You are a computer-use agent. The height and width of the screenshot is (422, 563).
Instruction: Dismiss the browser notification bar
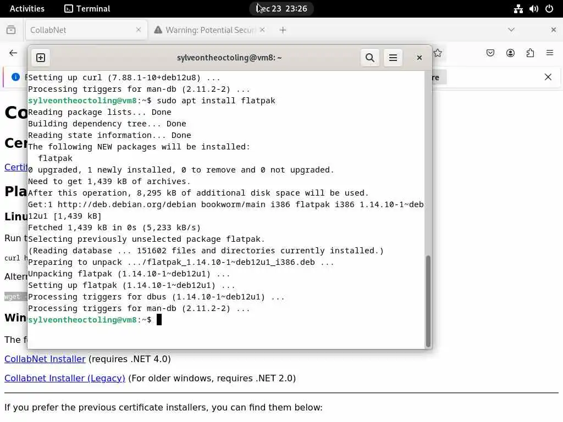[x=548, y=77]
